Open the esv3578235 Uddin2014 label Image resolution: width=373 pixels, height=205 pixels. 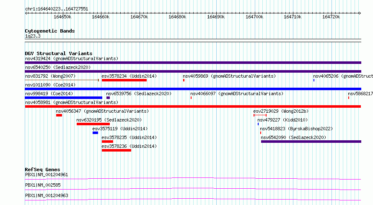tap(129, 137)
